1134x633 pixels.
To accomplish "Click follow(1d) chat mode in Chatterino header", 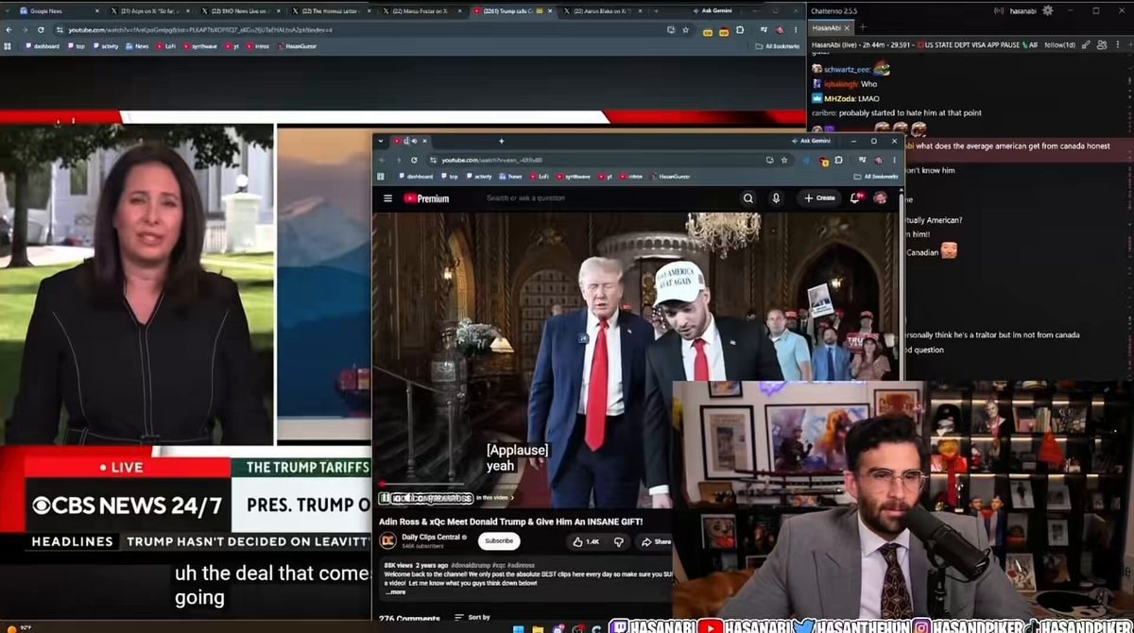I will pyautogui.click(x=1059, y=44).
